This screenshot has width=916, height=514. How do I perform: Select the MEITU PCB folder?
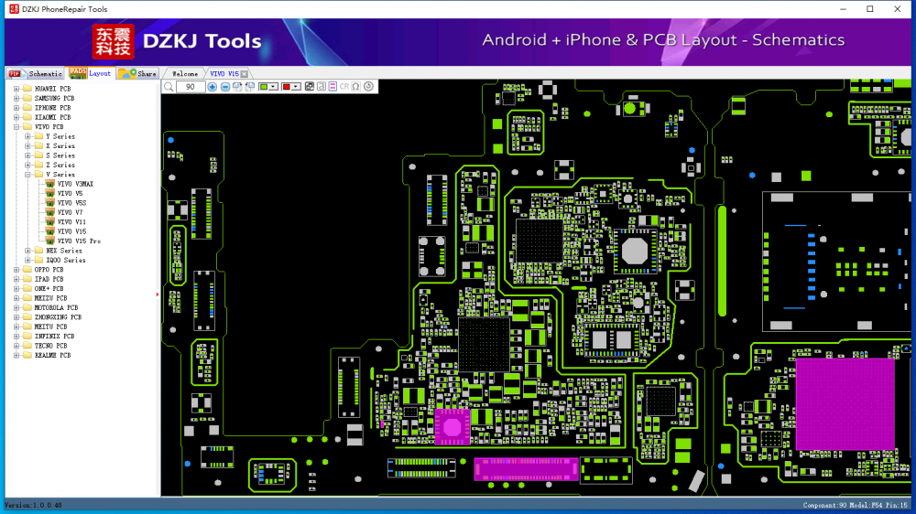click(50, 327)
